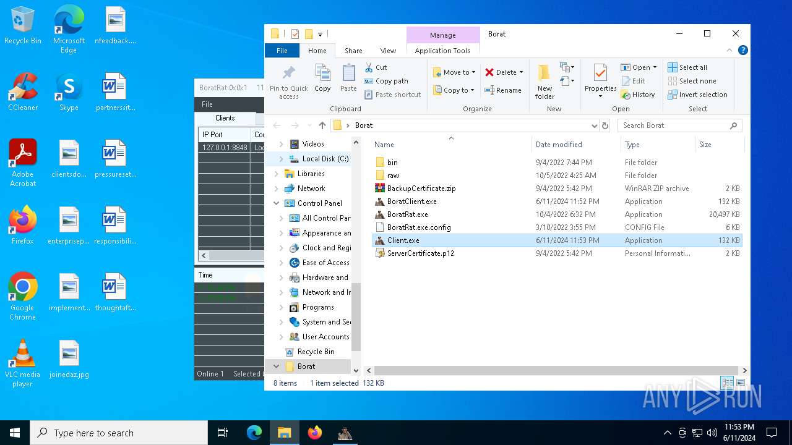
Task: Open the notification center on taskbar
Action: point(772,433)
